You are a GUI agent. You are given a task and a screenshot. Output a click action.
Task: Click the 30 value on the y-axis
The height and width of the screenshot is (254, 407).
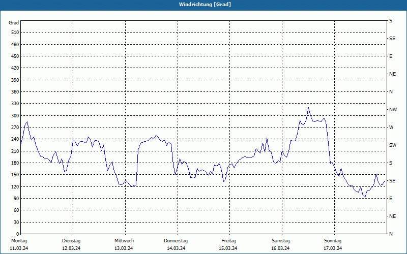[x=16, y=223]
